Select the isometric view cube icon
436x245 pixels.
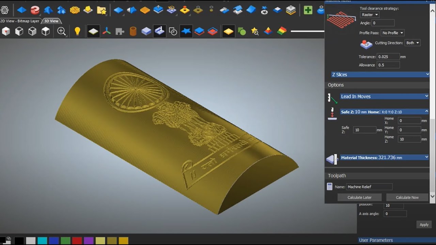click(6, 32)
